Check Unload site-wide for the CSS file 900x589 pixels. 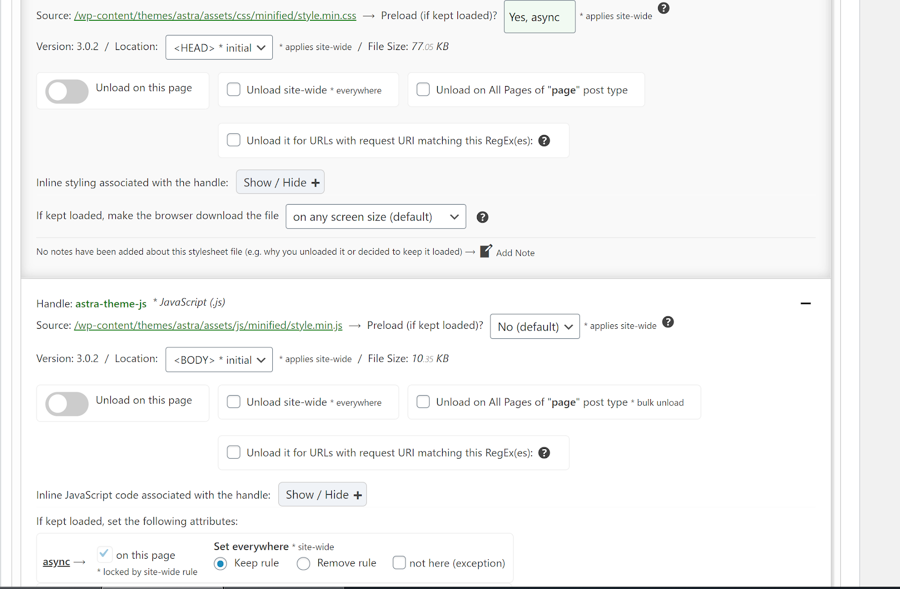point(233,89)
